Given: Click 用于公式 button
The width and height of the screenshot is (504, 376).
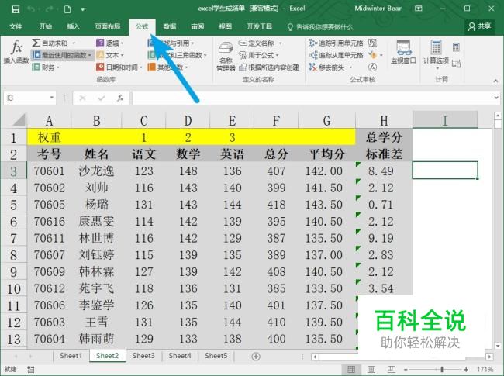Looking at the screenshot, I should point(259,55).
